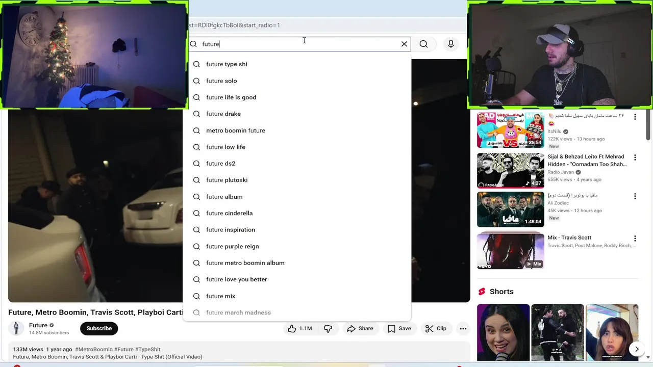Save the video to playlist
653x367 pixels.
point(399,329)
